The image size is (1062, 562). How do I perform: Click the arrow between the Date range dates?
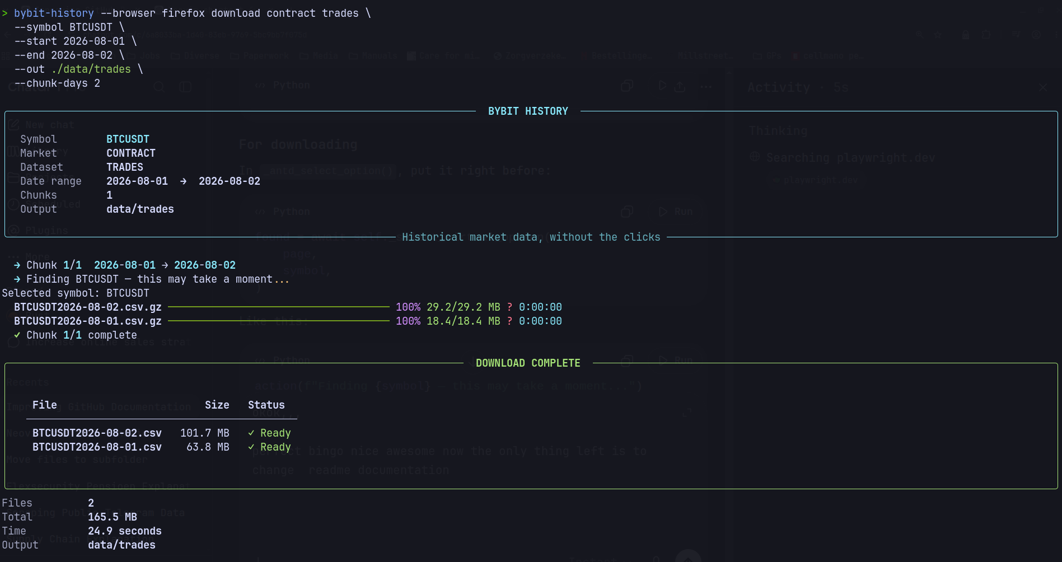coord(183,181)
